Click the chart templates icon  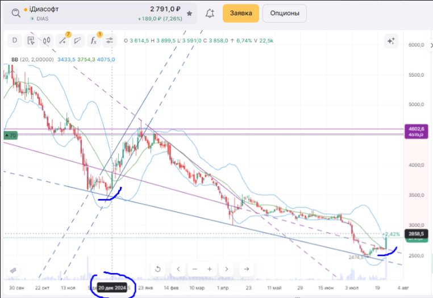tap(31, 40)
